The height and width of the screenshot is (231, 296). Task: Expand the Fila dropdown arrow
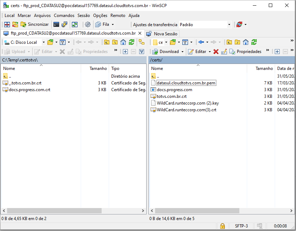pyautogui.click(x=113, y=24)
